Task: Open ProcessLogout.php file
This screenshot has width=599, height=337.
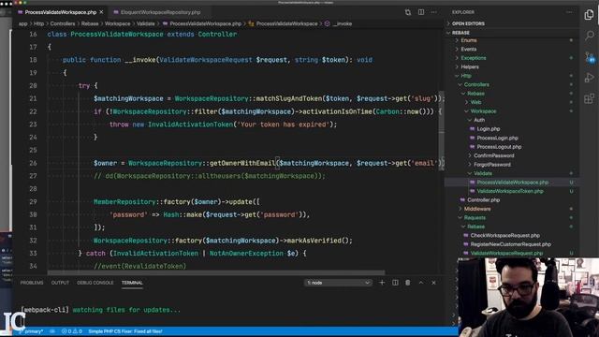Action: point(499,147)
